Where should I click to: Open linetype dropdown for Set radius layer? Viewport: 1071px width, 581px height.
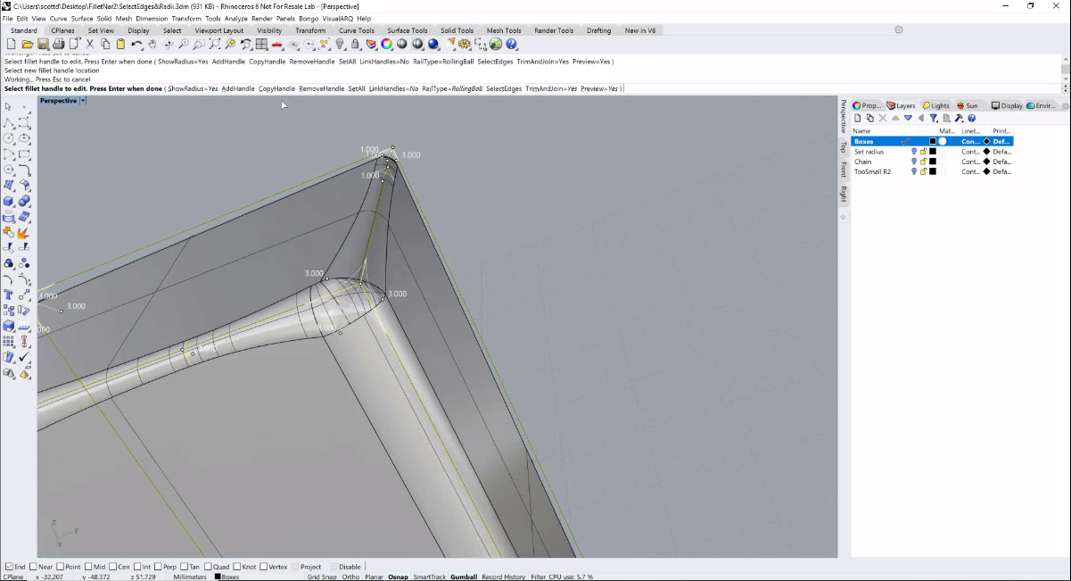click(970, 152)
